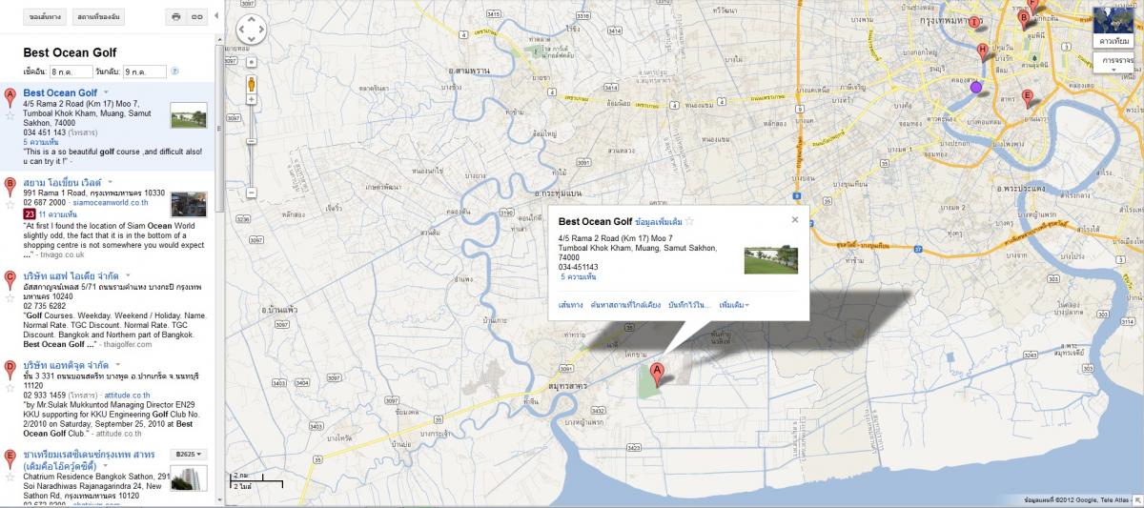Star Best Ocean Golf in the info window
The width and height of the screenshot is (1144, 508).
[x=688, y=221]
